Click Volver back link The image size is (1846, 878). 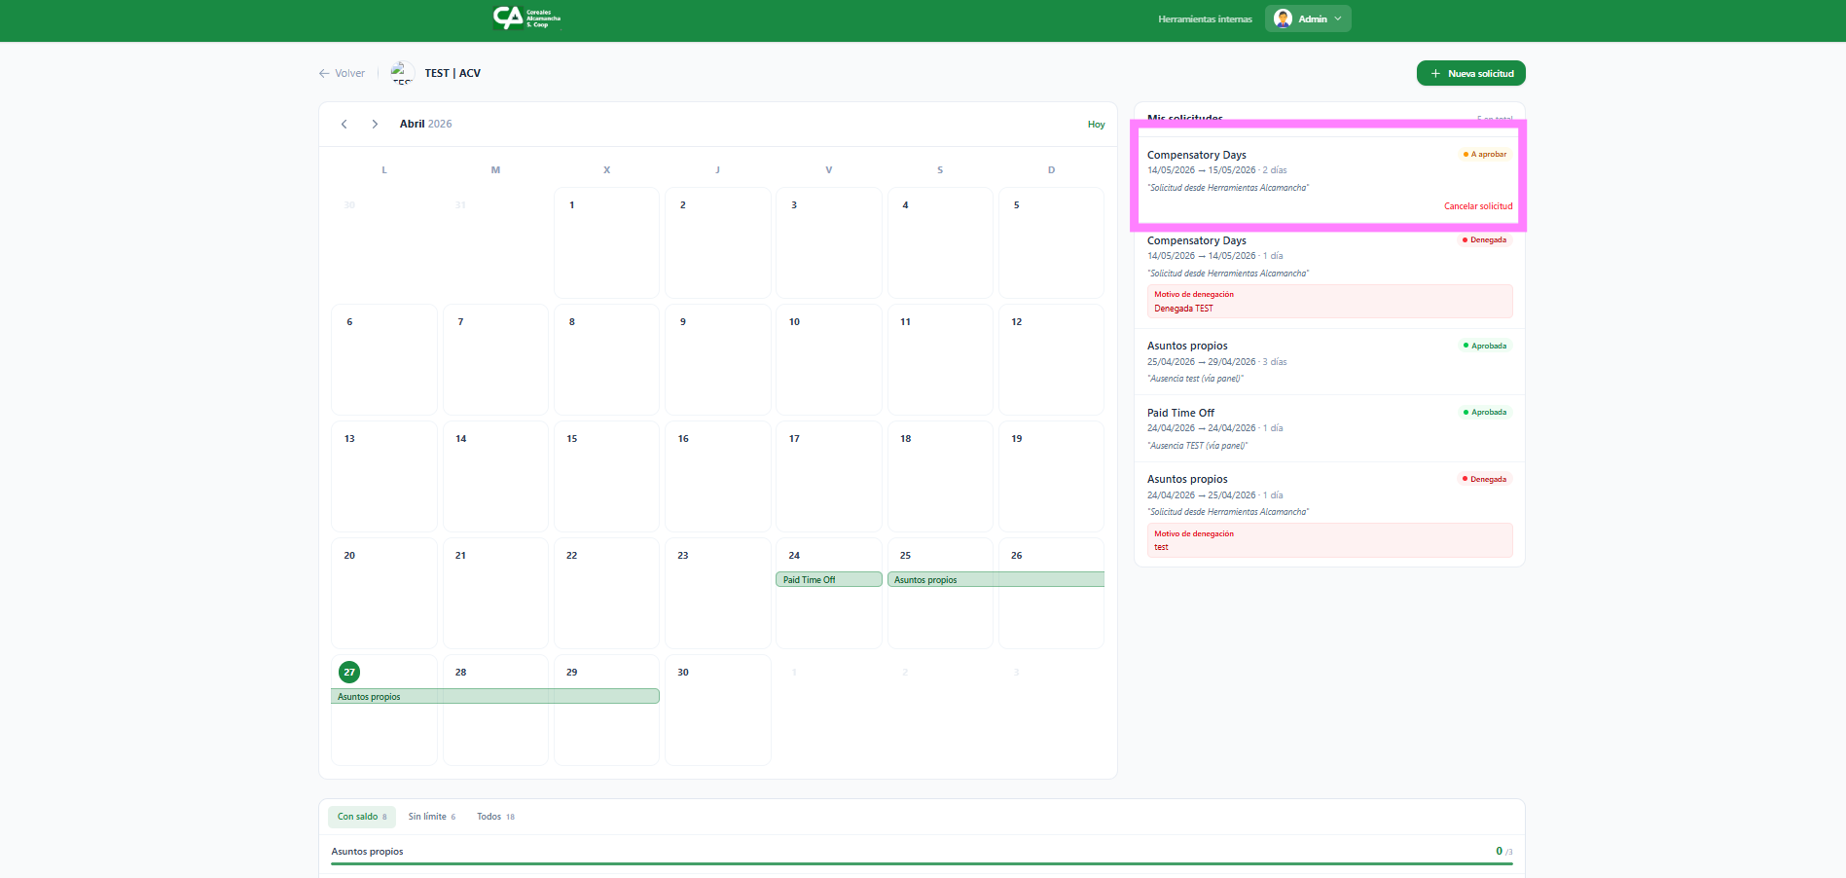pyautogui.click(x=342, y=73)
